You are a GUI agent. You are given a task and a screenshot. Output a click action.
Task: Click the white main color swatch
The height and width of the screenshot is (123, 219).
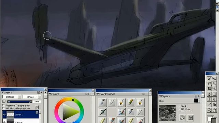(x=210, y=119)
